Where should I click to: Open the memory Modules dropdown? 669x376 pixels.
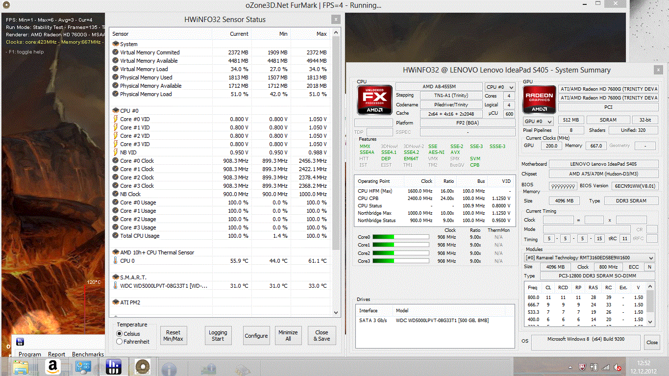point(589,258)
